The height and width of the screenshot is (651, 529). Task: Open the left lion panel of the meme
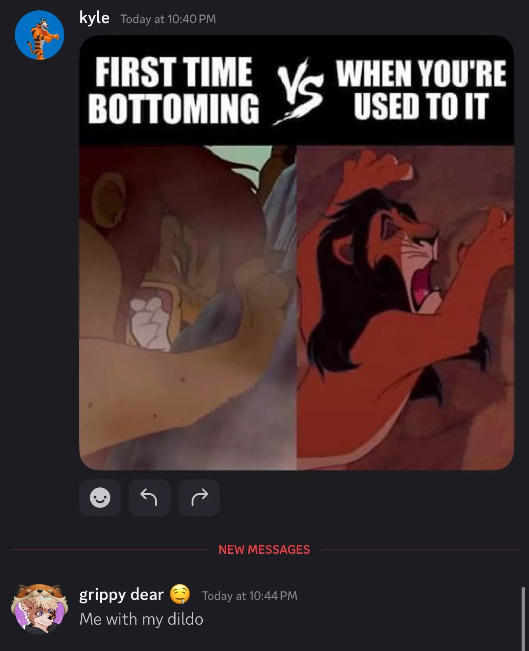click(188, 307)
